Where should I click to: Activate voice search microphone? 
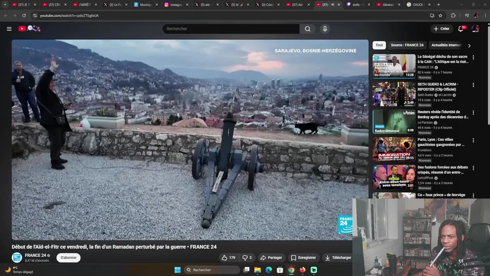coord(325,29)
